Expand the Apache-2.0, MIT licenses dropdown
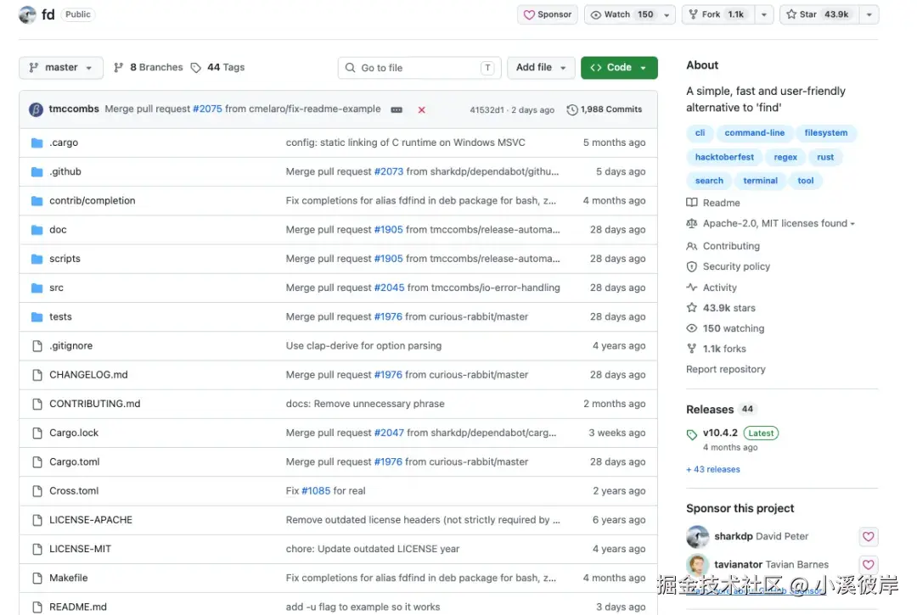The width and height of the screenshot is (917, 615). pos(771,224)
